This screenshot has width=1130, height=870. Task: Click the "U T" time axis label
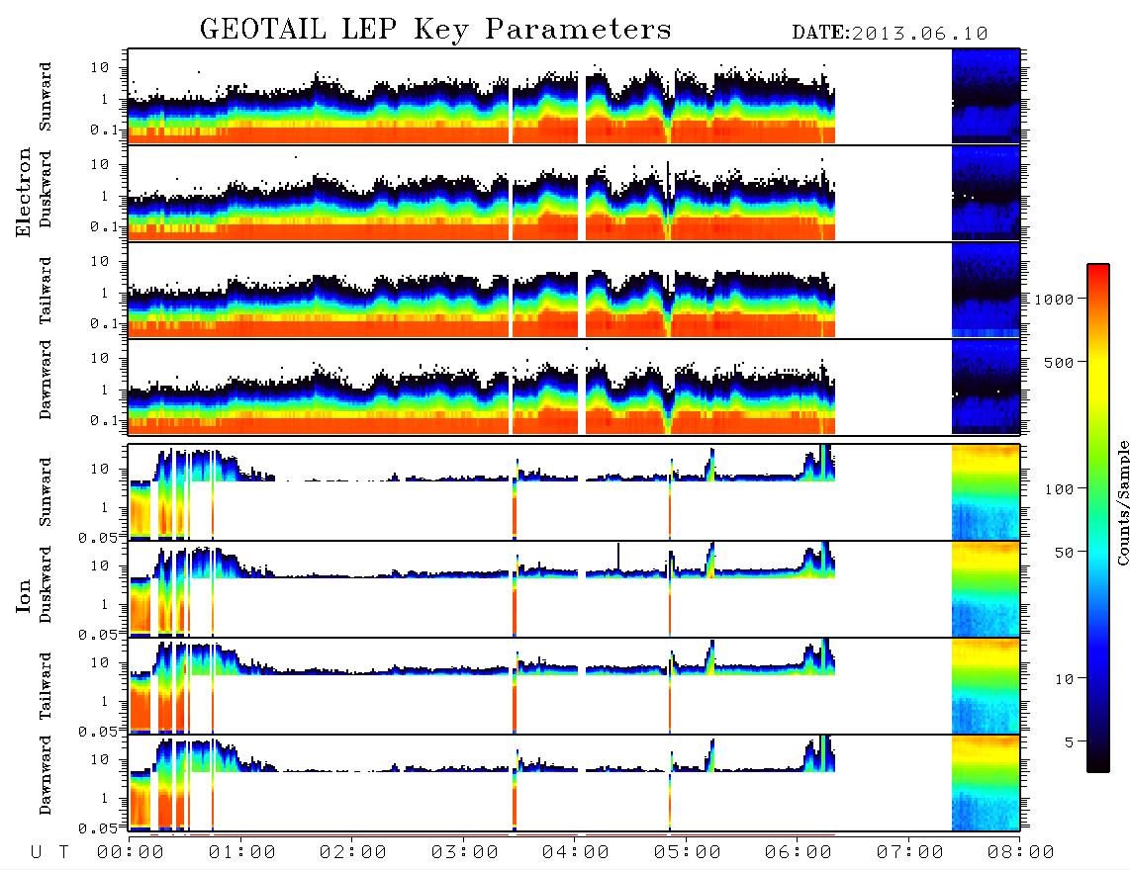pos(50,853)
